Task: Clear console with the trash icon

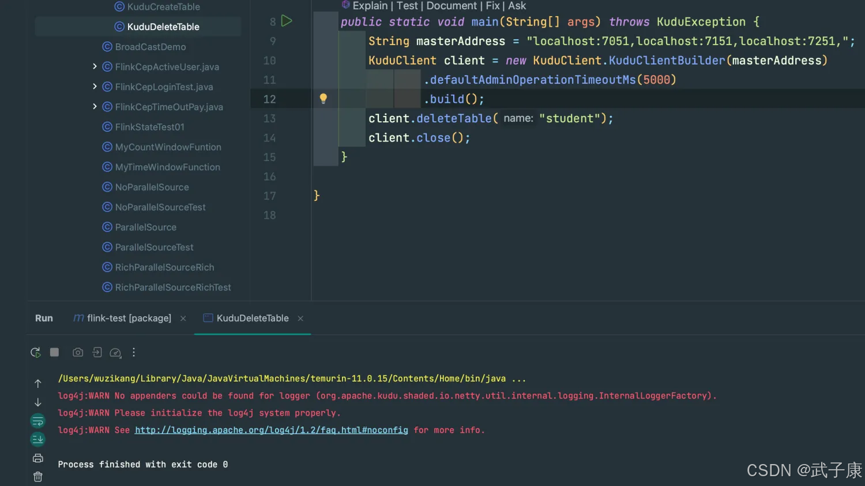Action: pos(38,477)
